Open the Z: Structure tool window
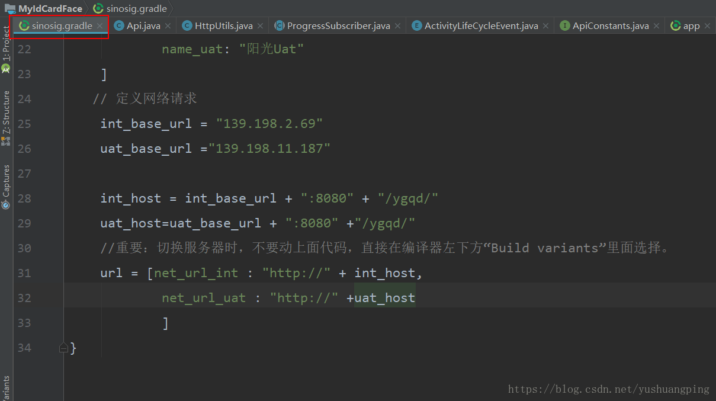 tap(6, 113)
